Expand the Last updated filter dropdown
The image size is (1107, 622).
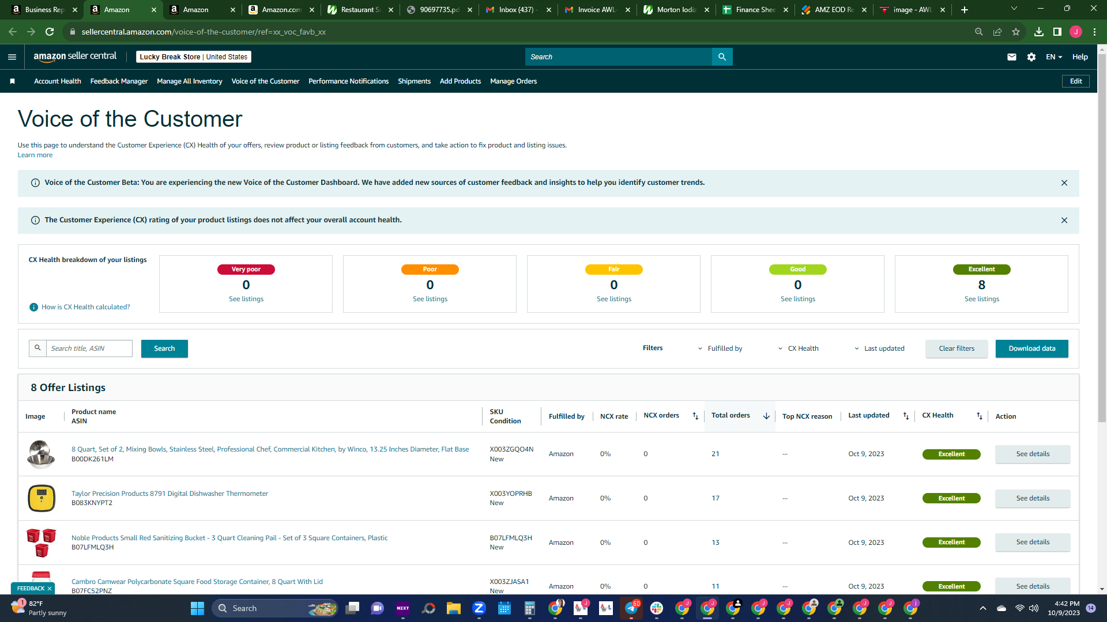pos(880,348)
